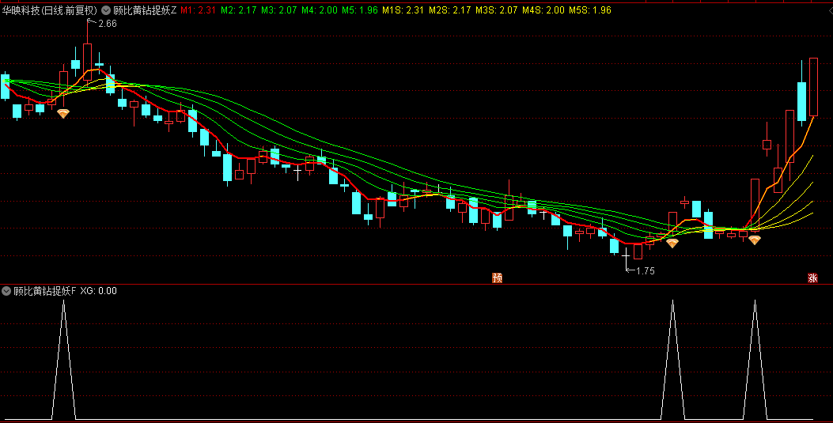The height and width of the screenshot is (423, 833).
Task: Click the second XG signal spike in lower panel
Action: 672,360
